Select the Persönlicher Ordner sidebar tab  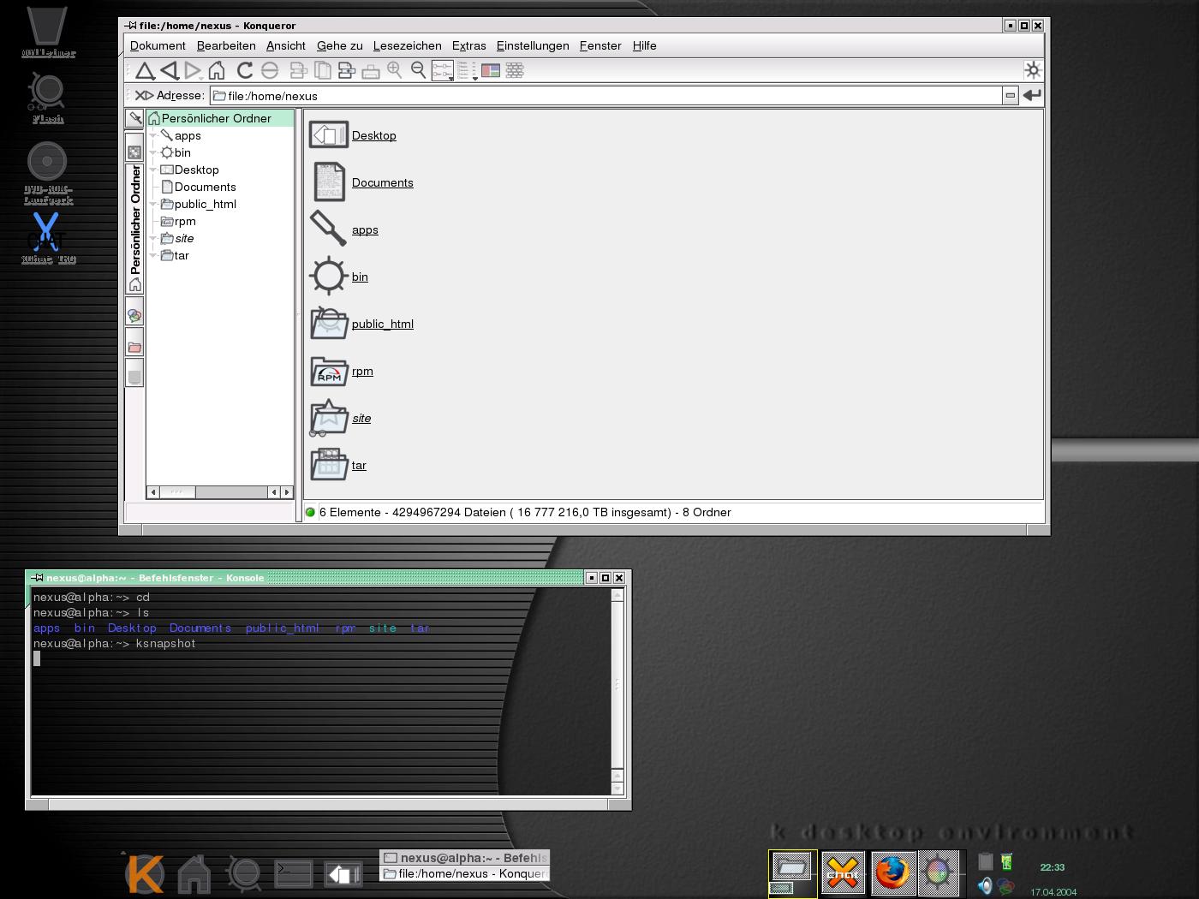[x=134, y=229]
